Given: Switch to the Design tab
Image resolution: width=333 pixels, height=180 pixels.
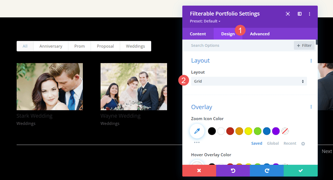Looking at the screenshot, I should [x=228, y=34].
